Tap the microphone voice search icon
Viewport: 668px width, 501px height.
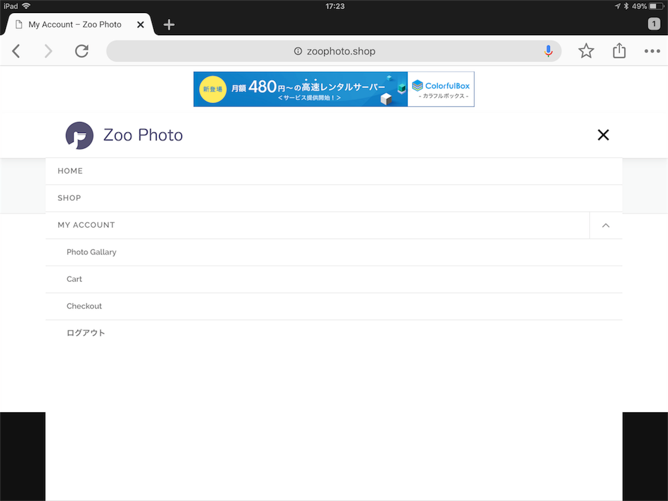point(548,51)
